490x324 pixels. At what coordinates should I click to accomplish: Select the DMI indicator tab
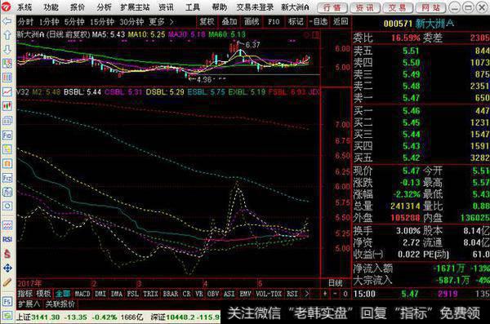(100, 294)
